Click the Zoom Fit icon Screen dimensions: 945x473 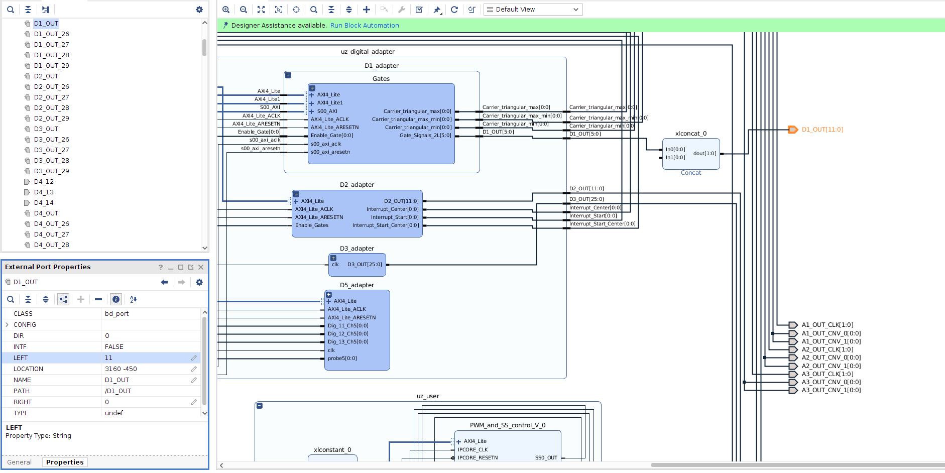261,10
